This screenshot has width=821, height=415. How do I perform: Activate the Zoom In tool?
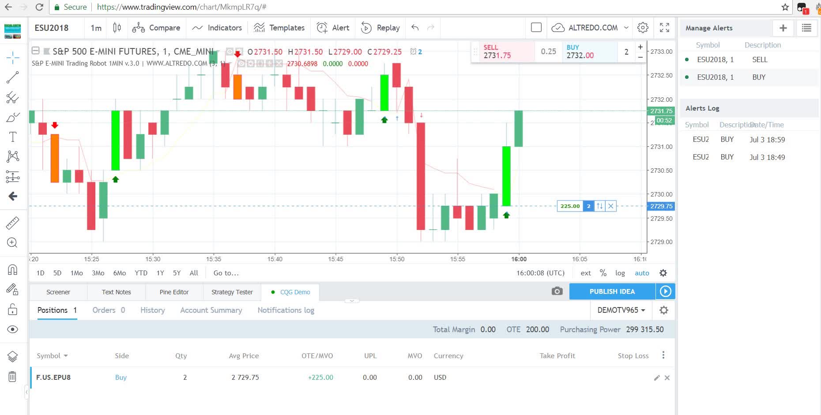click(x=13, y=243)
